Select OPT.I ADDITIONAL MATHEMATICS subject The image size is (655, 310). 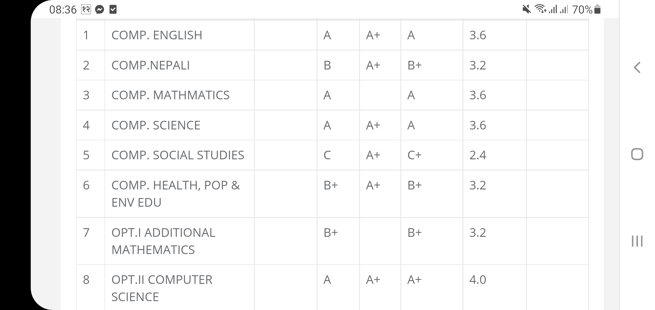(x=163, y=241)
